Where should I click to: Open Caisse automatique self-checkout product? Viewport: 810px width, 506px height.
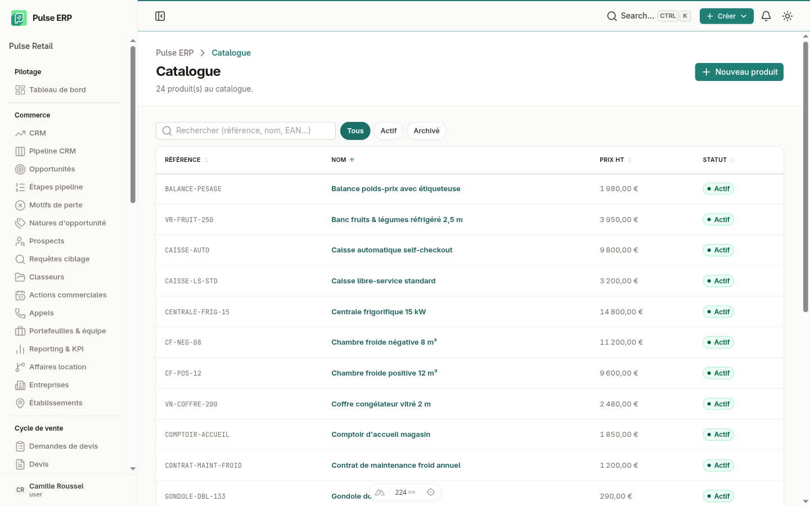pyautogui.click(x=392, y=250)
